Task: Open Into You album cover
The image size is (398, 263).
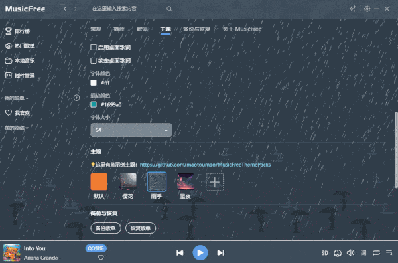Action: [x=12, y=253]
